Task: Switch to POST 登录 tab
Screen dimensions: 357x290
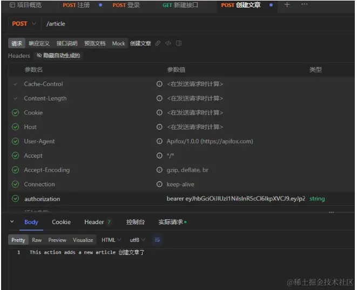Action: click(x=126, y=5)
